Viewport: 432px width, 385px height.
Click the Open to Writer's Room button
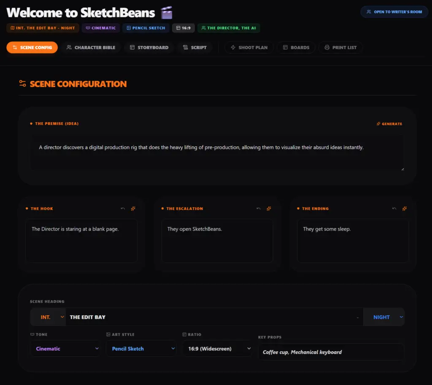click(394, 12)
